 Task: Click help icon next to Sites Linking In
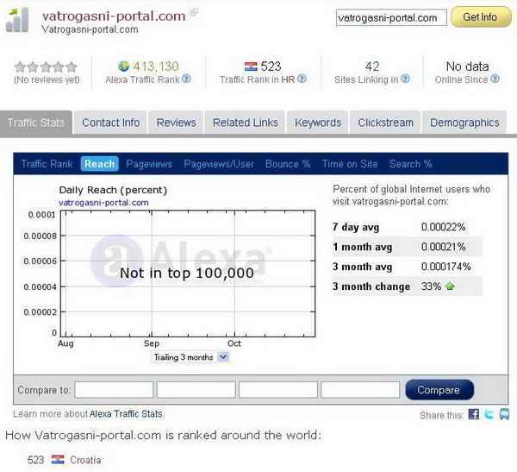click(405, 79)
